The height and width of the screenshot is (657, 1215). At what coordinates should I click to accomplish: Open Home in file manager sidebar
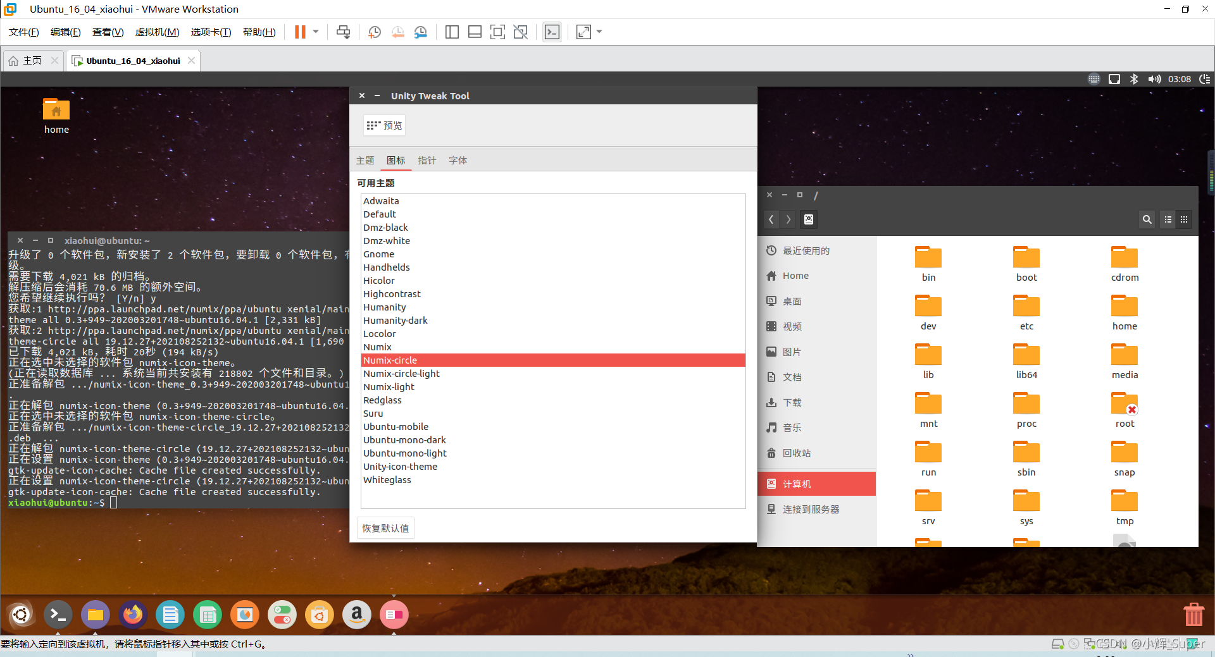(817, 276)
